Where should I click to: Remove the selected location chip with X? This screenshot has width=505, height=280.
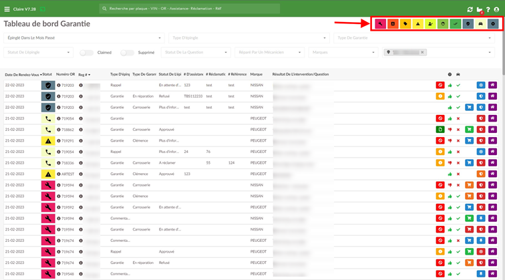[x=422, y=52]
